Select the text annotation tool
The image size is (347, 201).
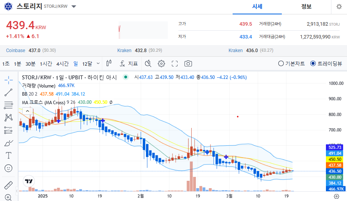coord(9,156)
